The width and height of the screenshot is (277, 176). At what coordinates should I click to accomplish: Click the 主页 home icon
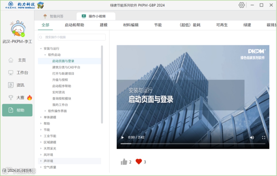pos(11,60)
